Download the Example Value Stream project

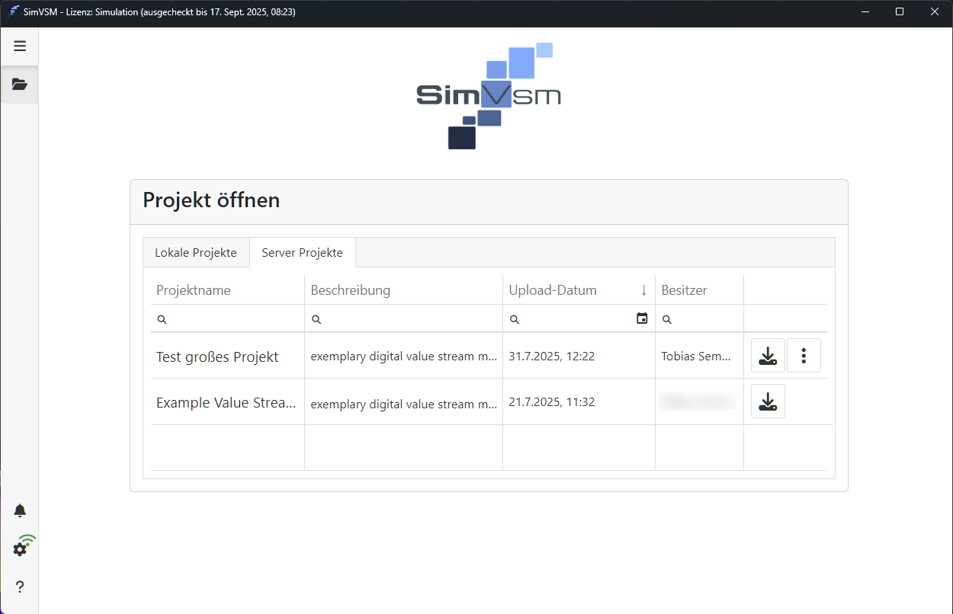click(x=768, y=401)
